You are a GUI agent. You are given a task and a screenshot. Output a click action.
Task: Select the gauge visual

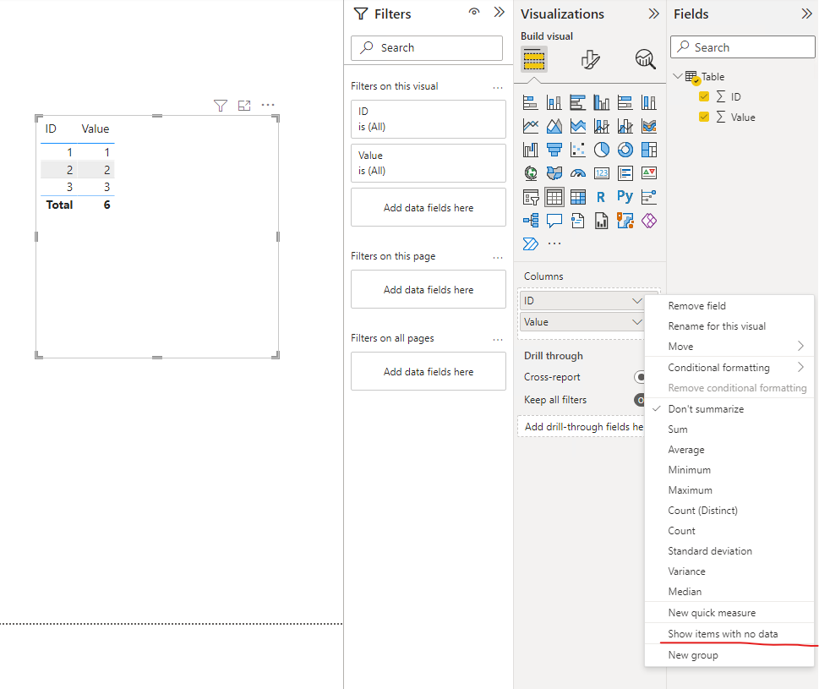coord(577,173)
